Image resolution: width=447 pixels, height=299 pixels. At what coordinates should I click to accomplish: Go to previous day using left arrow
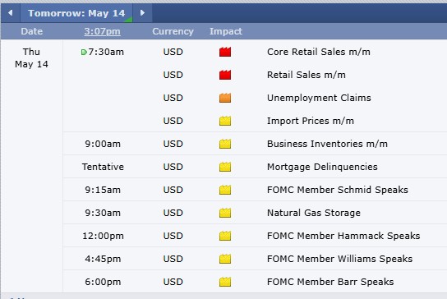(x=10, y=13)
